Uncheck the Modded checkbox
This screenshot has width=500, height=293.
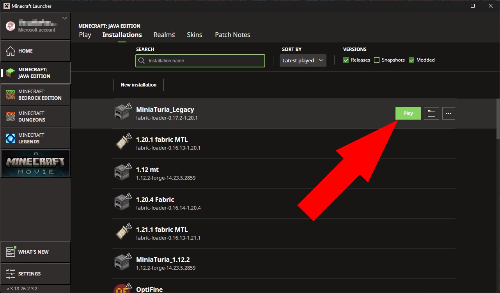click(x=411, y=60)
